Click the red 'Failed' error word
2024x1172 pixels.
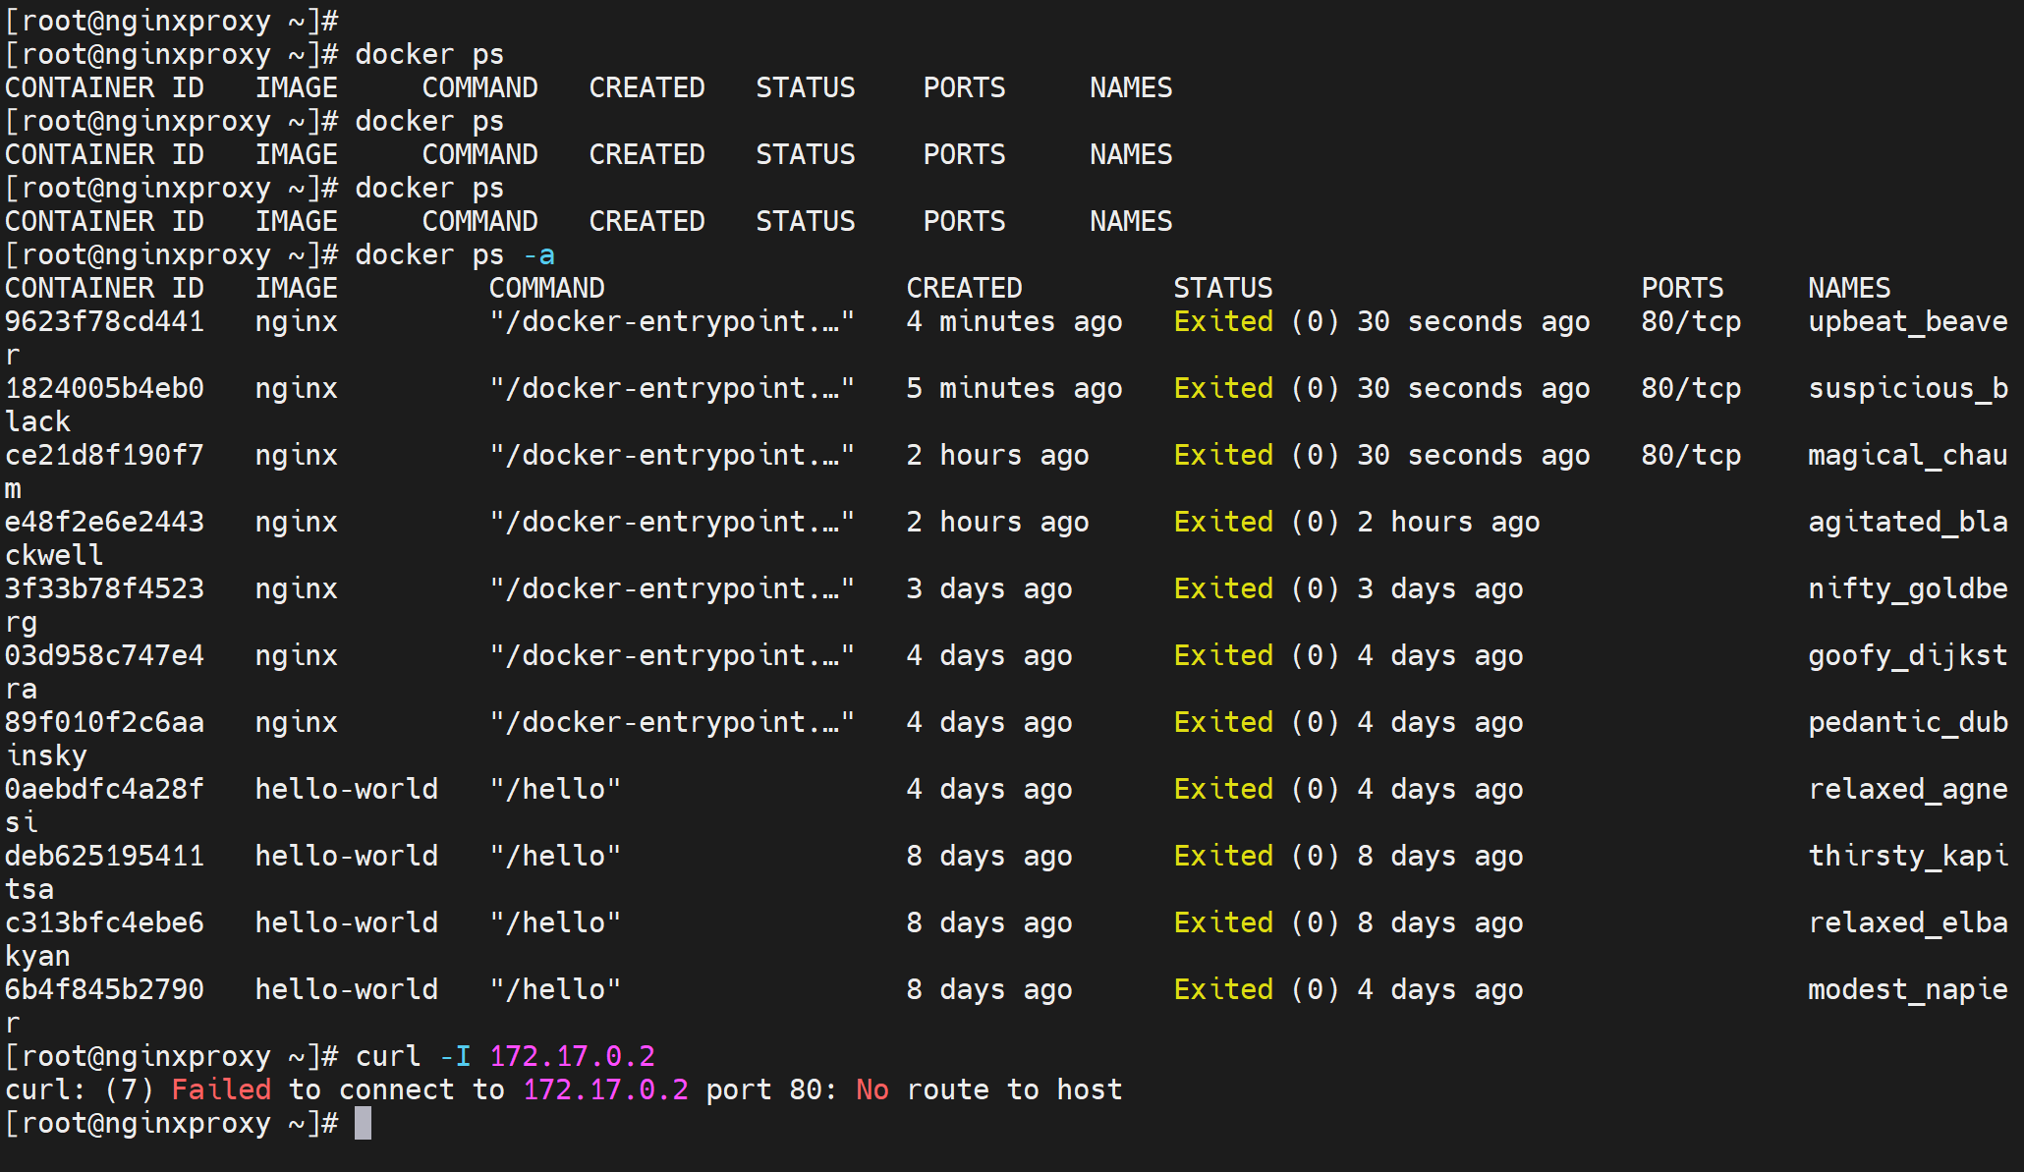coord(221,1089)
